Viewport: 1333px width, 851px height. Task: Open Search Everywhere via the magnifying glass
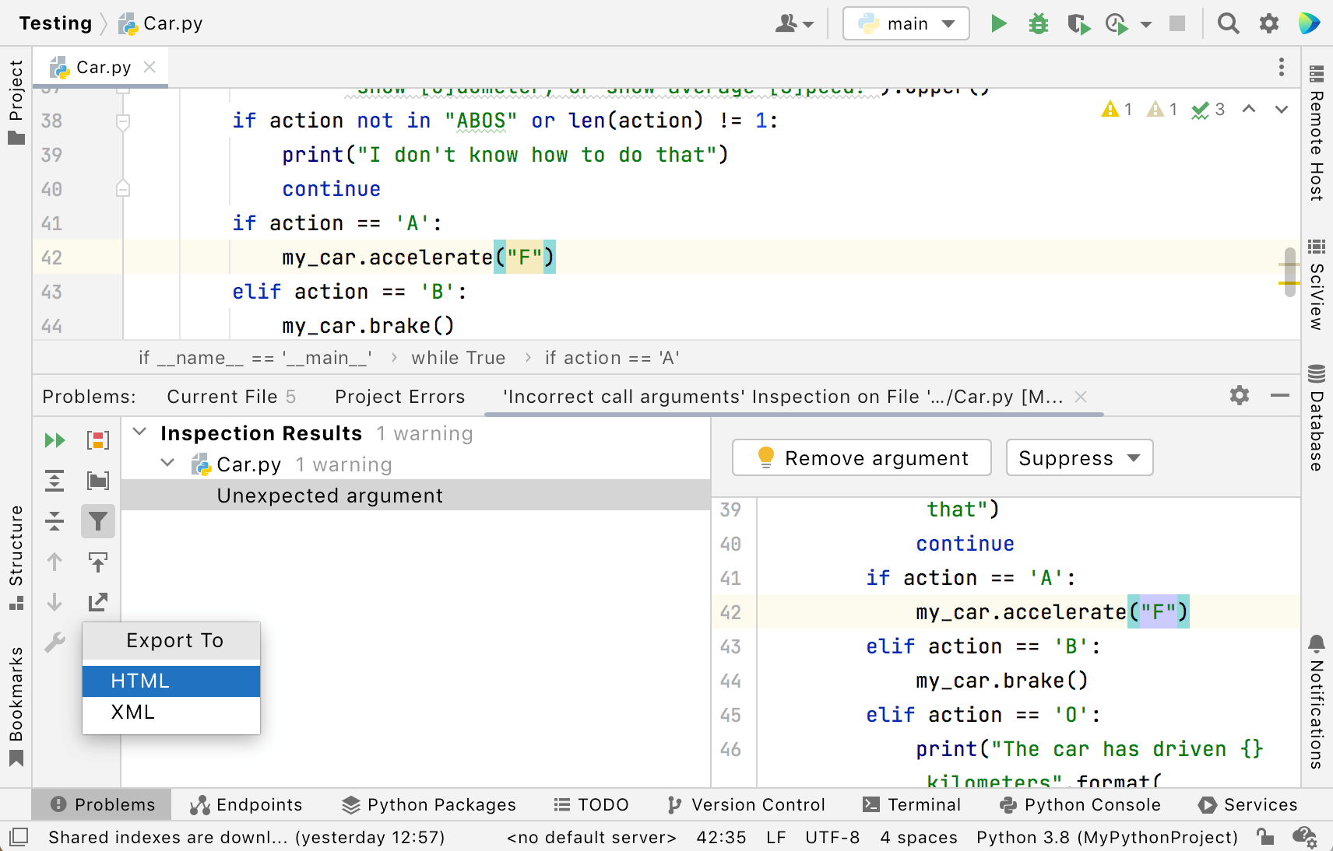pos(1228,23)
